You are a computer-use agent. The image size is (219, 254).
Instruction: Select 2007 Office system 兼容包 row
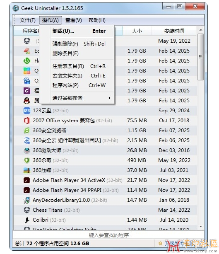click(x=105, y=121)
